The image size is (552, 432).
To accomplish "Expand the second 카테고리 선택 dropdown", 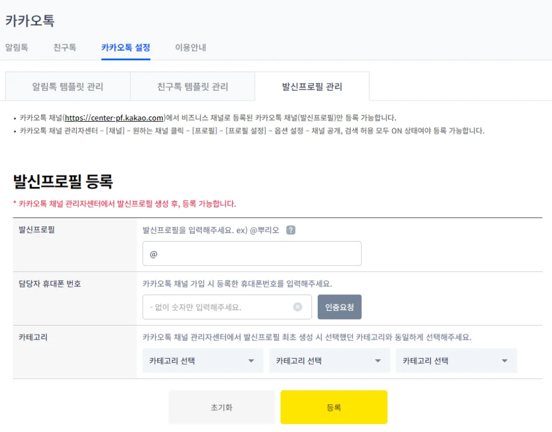I will point(329,361).
